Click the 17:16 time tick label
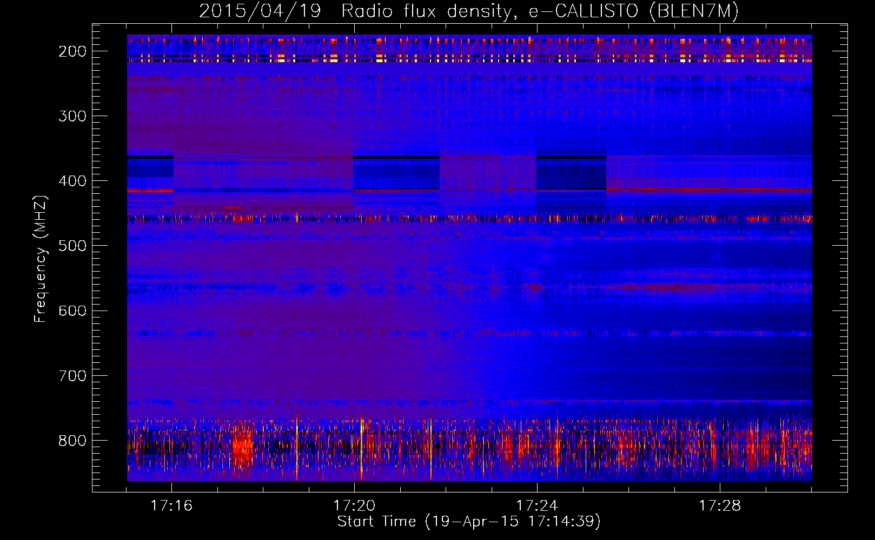 [x=171, y=505]
